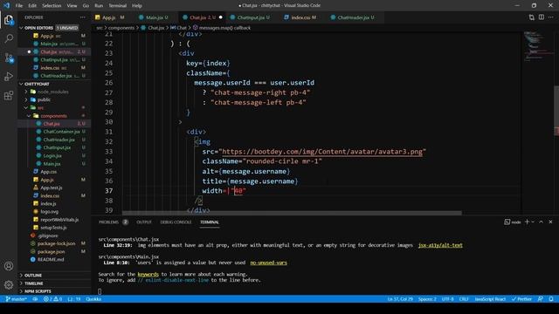Image resolution: width=559 pixels, height=314 pixels.
Task: Open the Selection menu
Action: pyautogui.click(x=52, y=6)
